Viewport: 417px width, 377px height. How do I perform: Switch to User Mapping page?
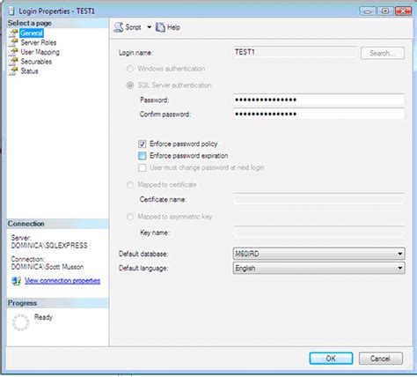pos(40,52)
